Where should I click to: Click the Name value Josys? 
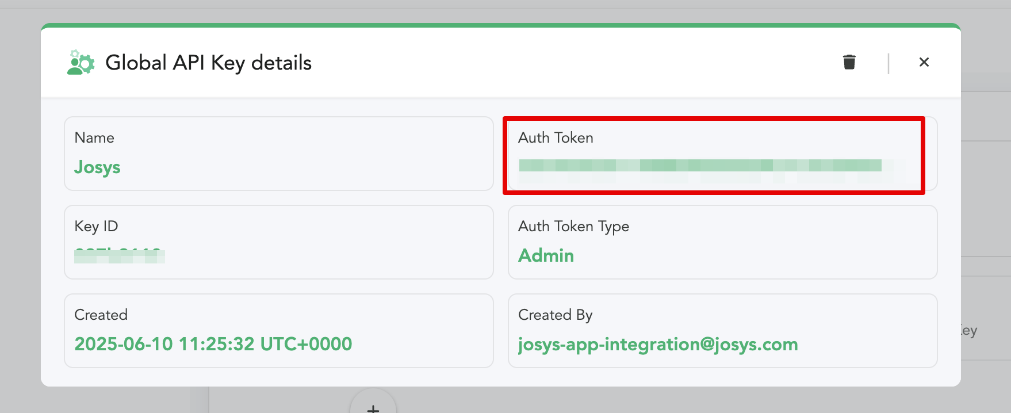tap(97, 167)
